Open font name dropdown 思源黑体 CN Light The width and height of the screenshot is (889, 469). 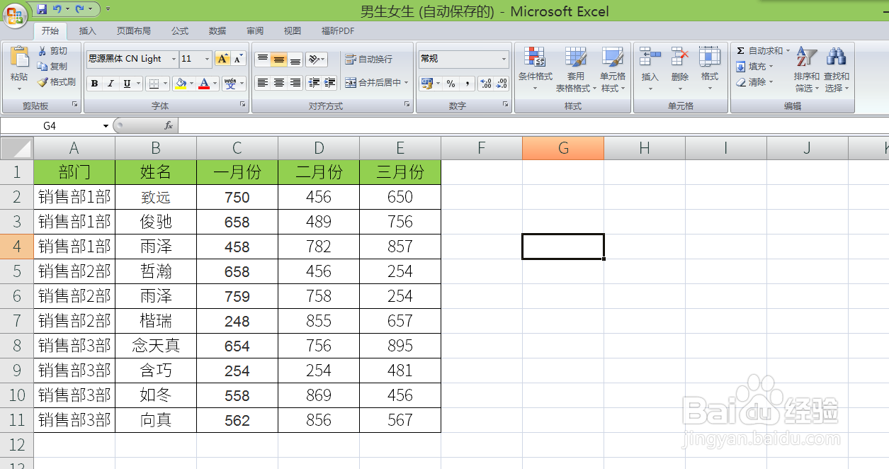173,59
